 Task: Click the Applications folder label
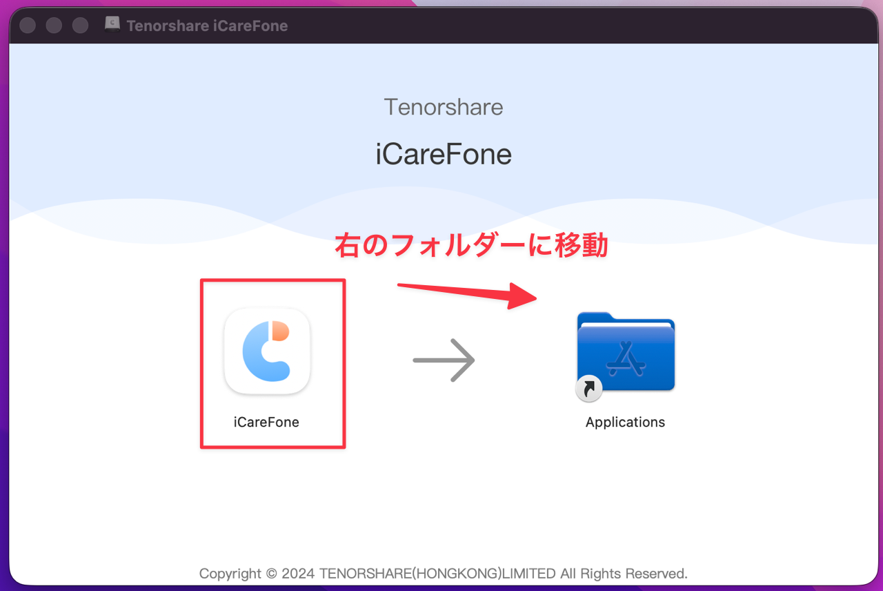click(625, 422)
